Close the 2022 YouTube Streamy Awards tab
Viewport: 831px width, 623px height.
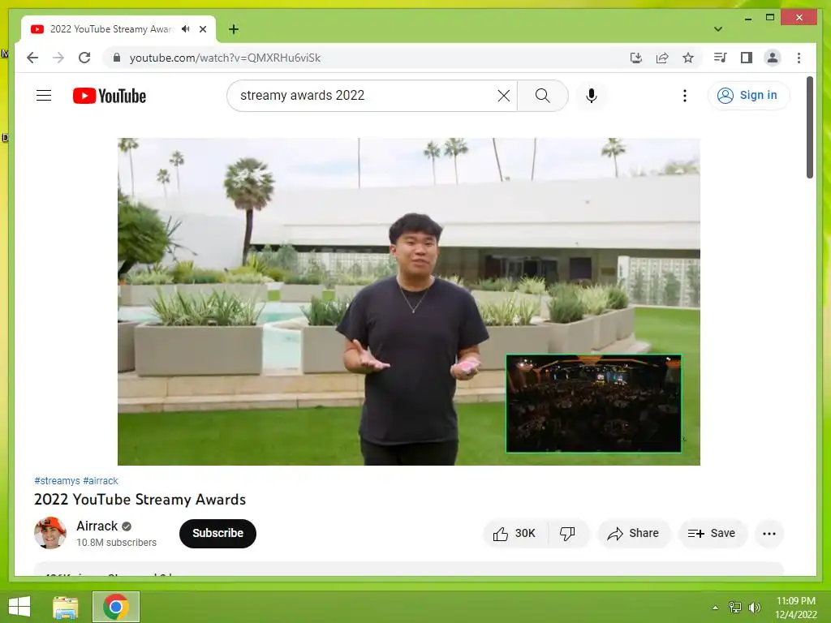point(202,29)
